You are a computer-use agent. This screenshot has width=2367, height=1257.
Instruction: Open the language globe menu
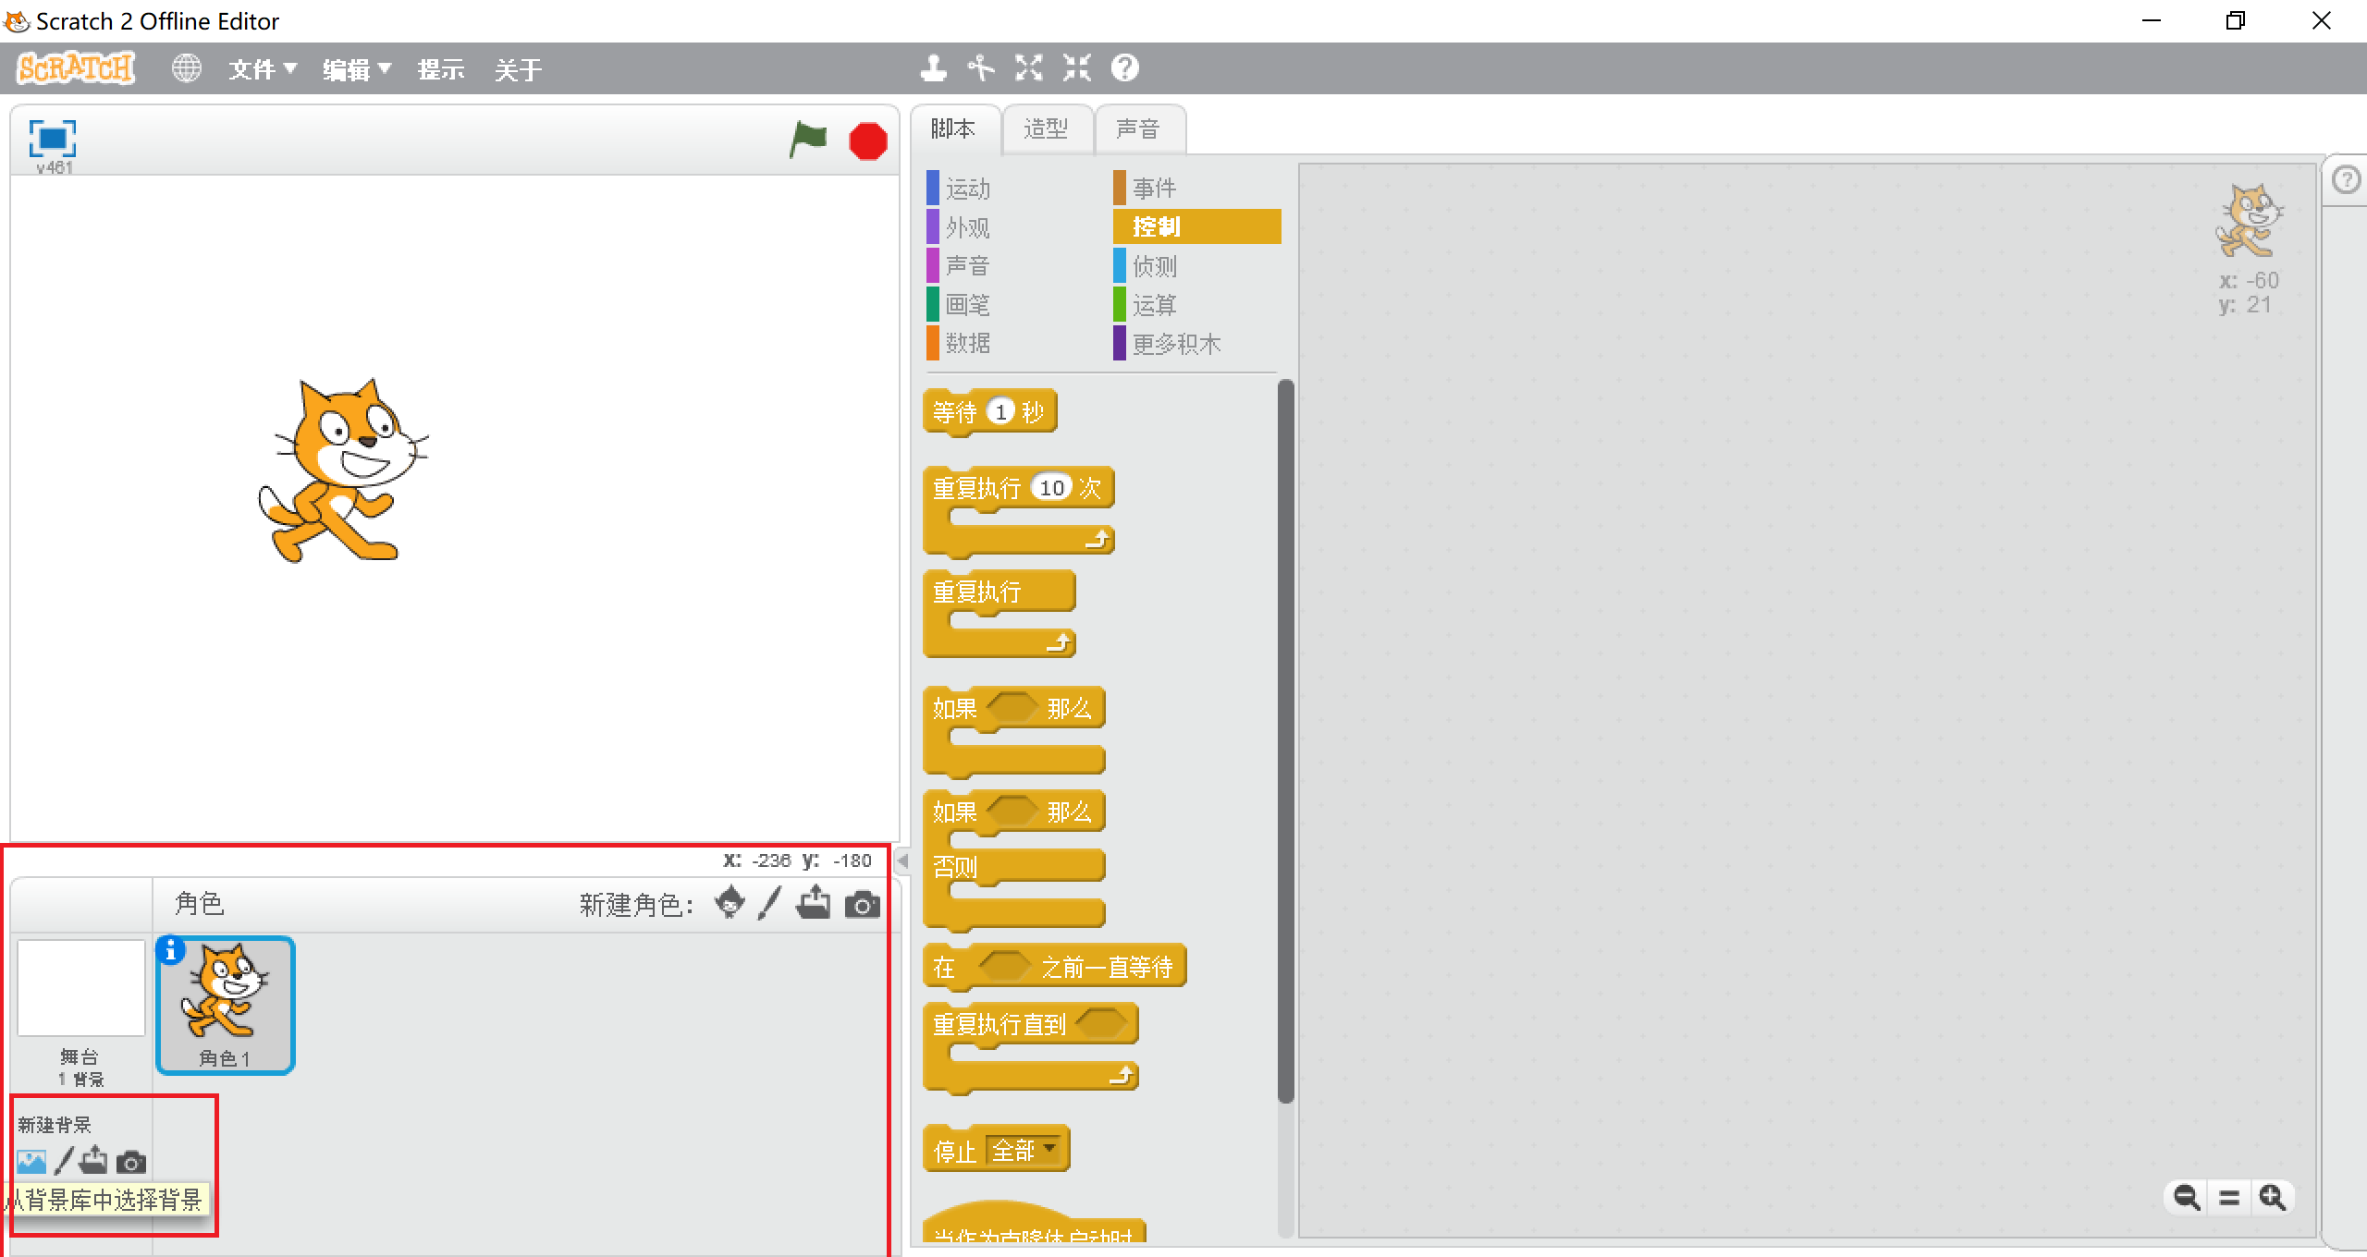(x=187, y=68)
